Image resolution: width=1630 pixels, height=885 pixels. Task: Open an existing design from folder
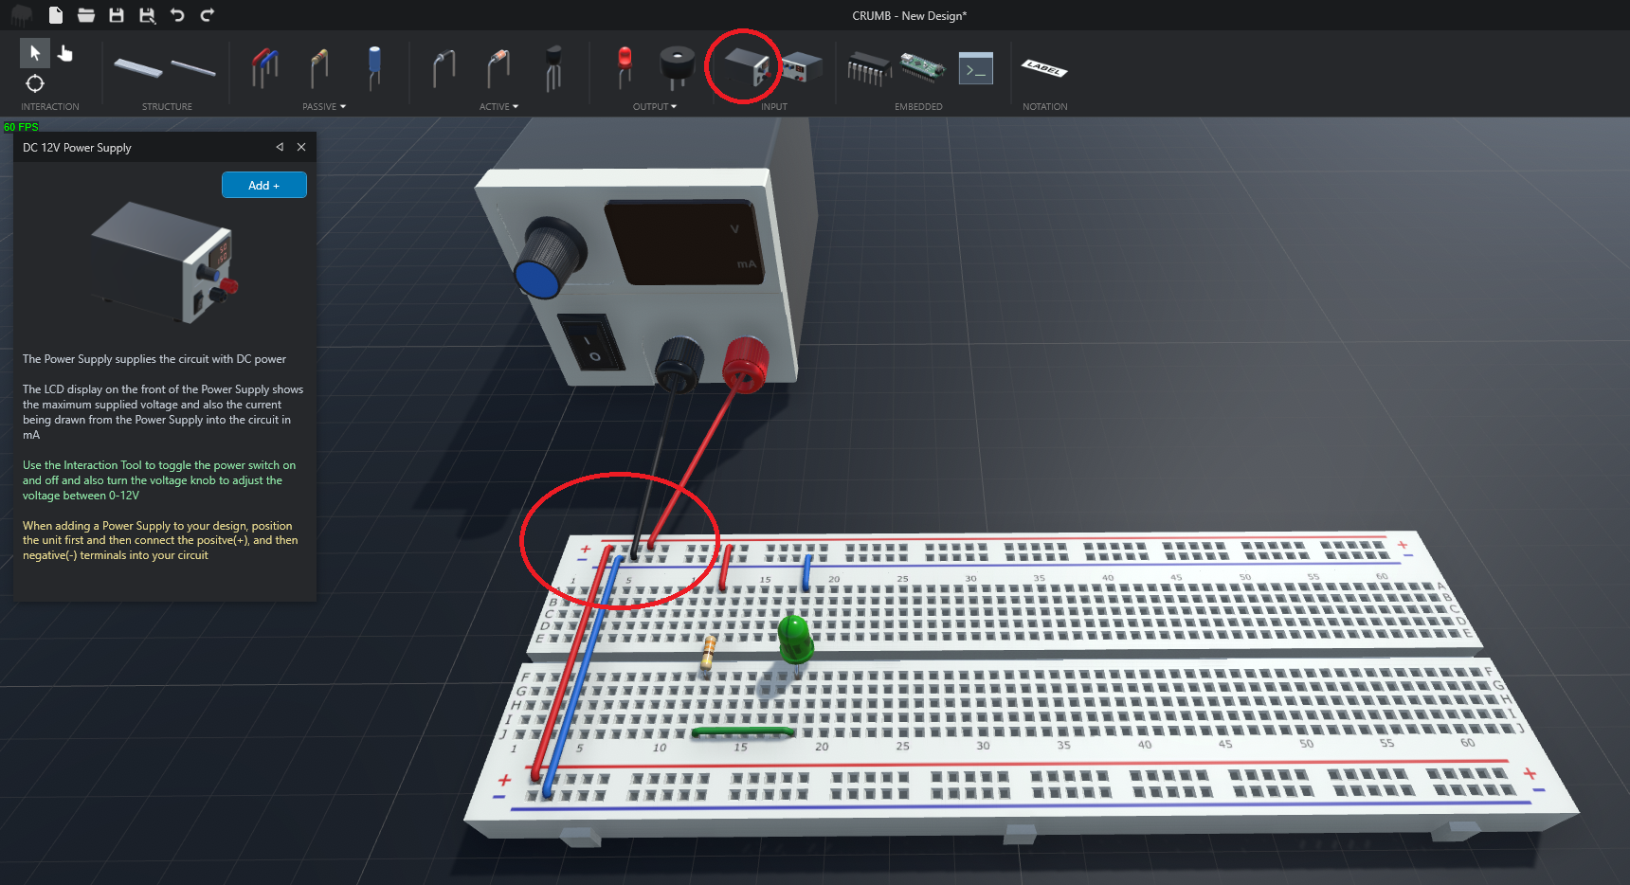click(86, 15)
